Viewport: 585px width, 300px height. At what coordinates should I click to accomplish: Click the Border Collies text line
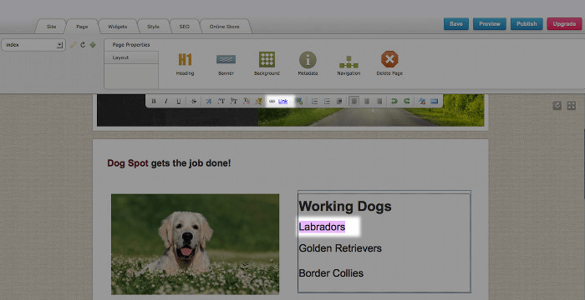click(x=331, y=273)
